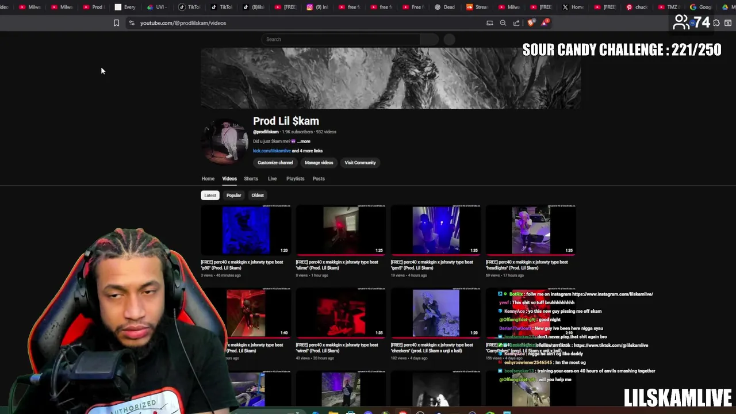Select the Popular sort chip
This screenshot has width=736, height=414.
(x=233, y=195)
